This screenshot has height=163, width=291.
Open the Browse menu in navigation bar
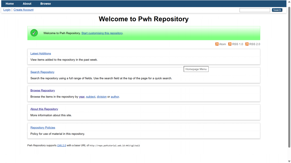coord(46,4)
